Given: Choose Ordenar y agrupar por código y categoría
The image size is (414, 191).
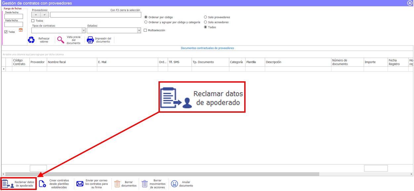Looking at the screenshot, I should click(x=146, y=22).
